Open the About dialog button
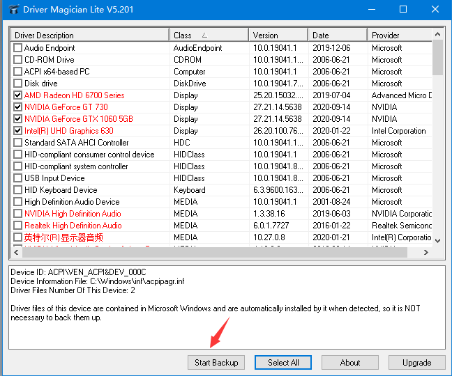The height and width of the screenshot is (376, 452). [x=350, y=363]
